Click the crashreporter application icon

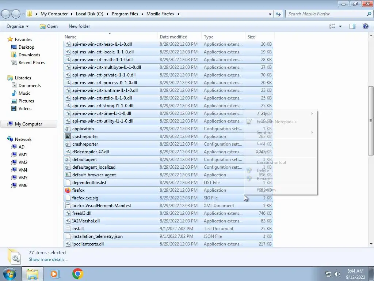click(68, 136)
